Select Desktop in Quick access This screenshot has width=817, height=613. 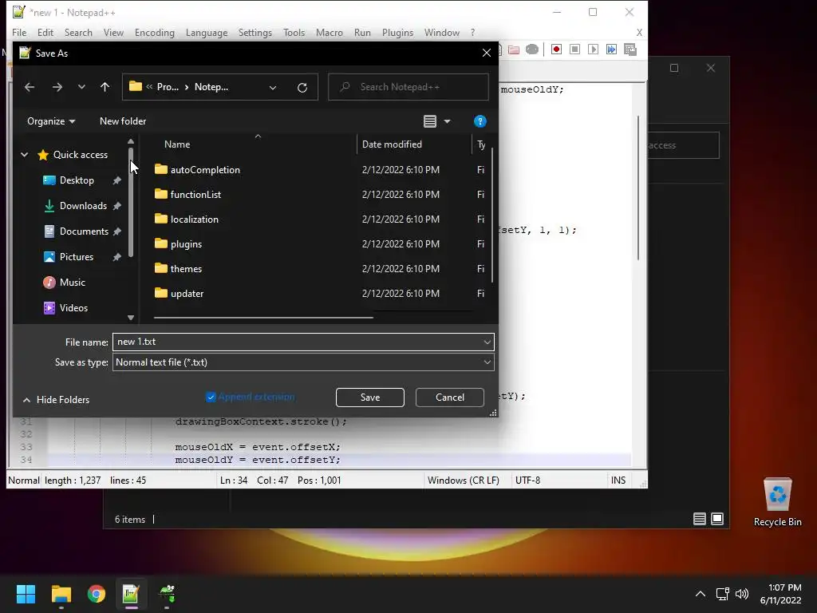[77, 180]
